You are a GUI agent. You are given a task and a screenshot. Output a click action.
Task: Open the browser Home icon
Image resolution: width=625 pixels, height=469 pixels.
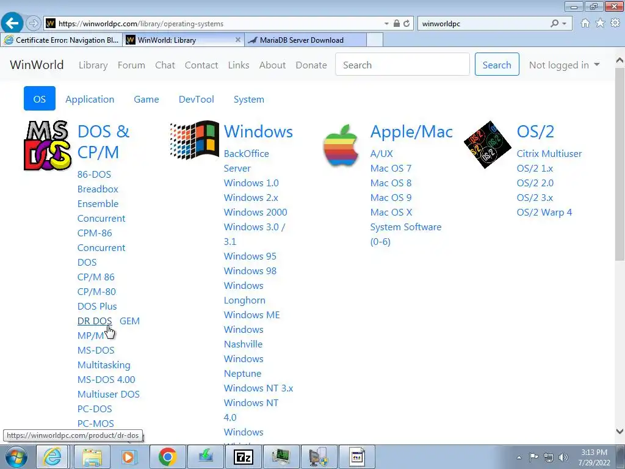585,23
